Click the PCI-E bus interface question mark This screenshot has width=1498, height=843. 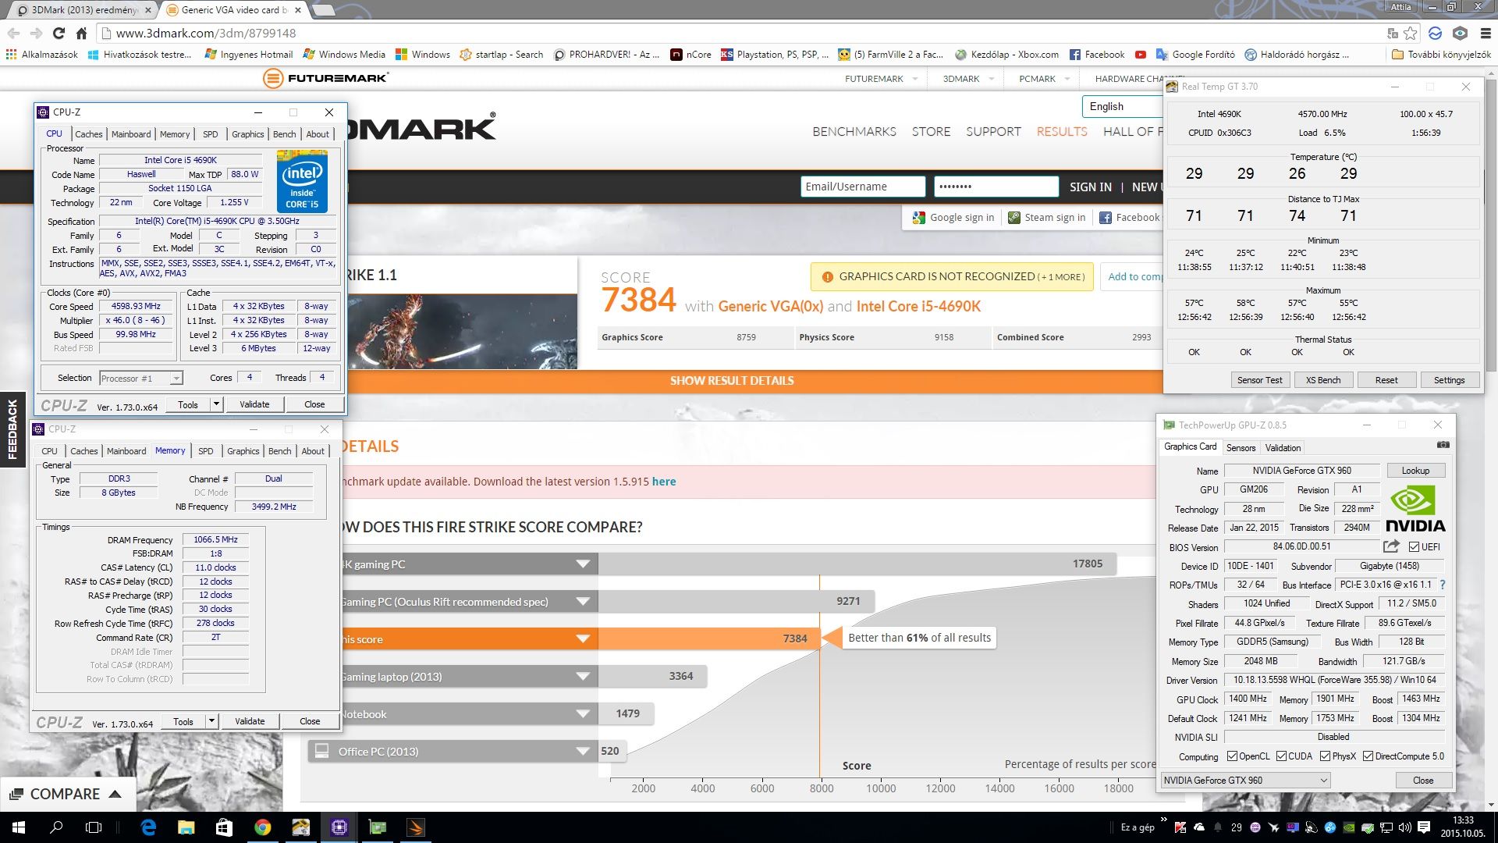tap(1442, 585)
